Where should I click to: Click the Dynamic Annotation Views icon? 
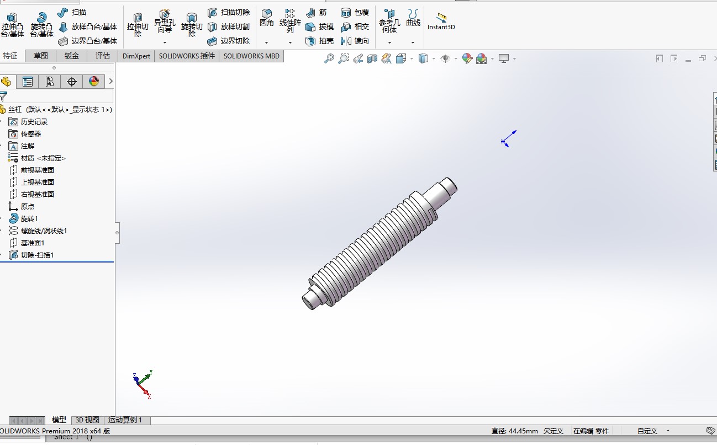point(387,58)
